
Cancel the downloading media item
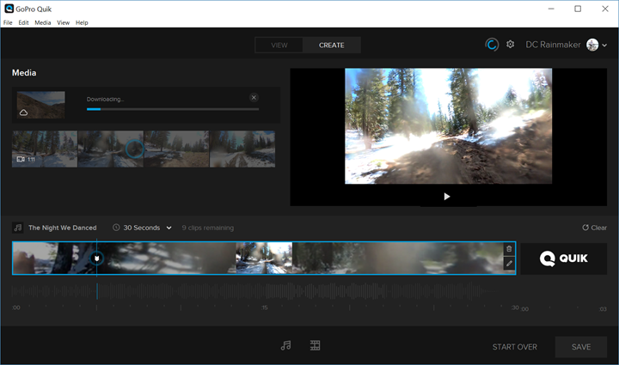[x=254, y=97]
